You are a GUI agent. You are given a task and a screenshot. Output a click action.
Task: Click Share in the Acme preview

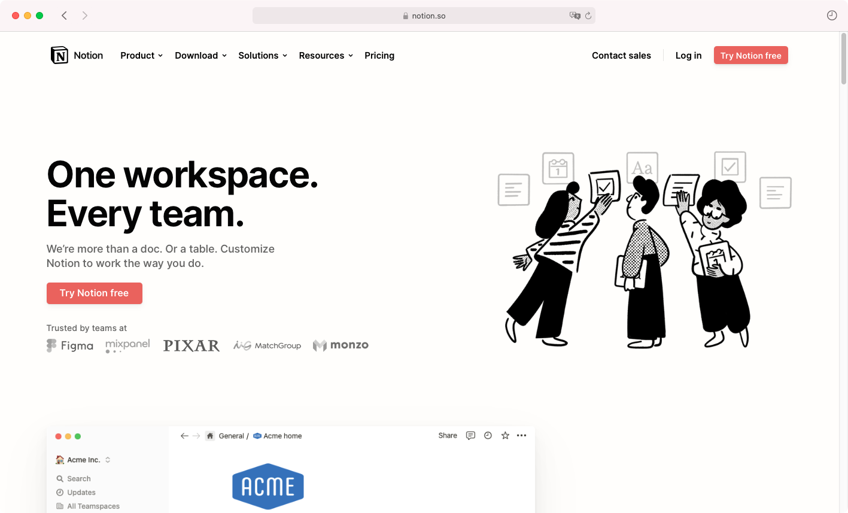point(448,436)
